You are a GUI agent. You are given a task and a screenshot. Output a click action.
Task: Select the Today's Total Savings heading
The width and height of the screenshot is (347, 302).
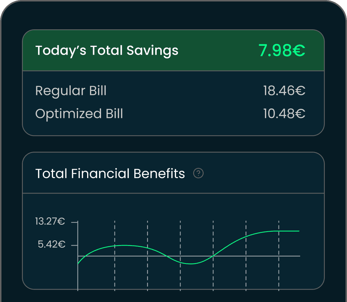(107, 51)
